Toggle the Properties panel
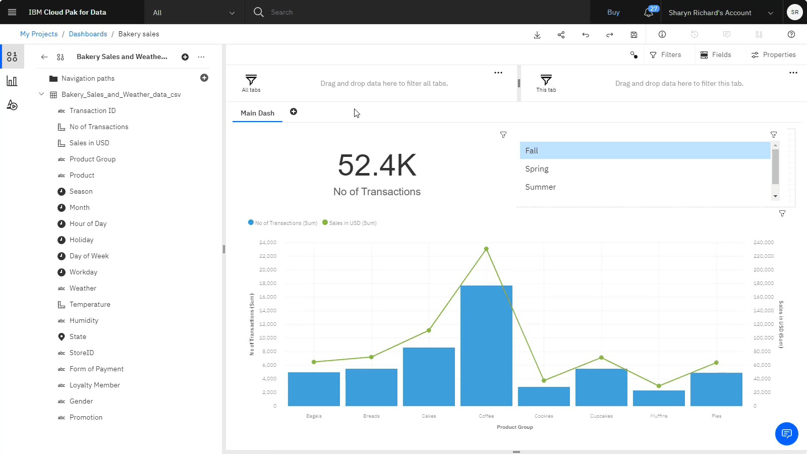The image size is (807, 454). click(x=774, y=54)
